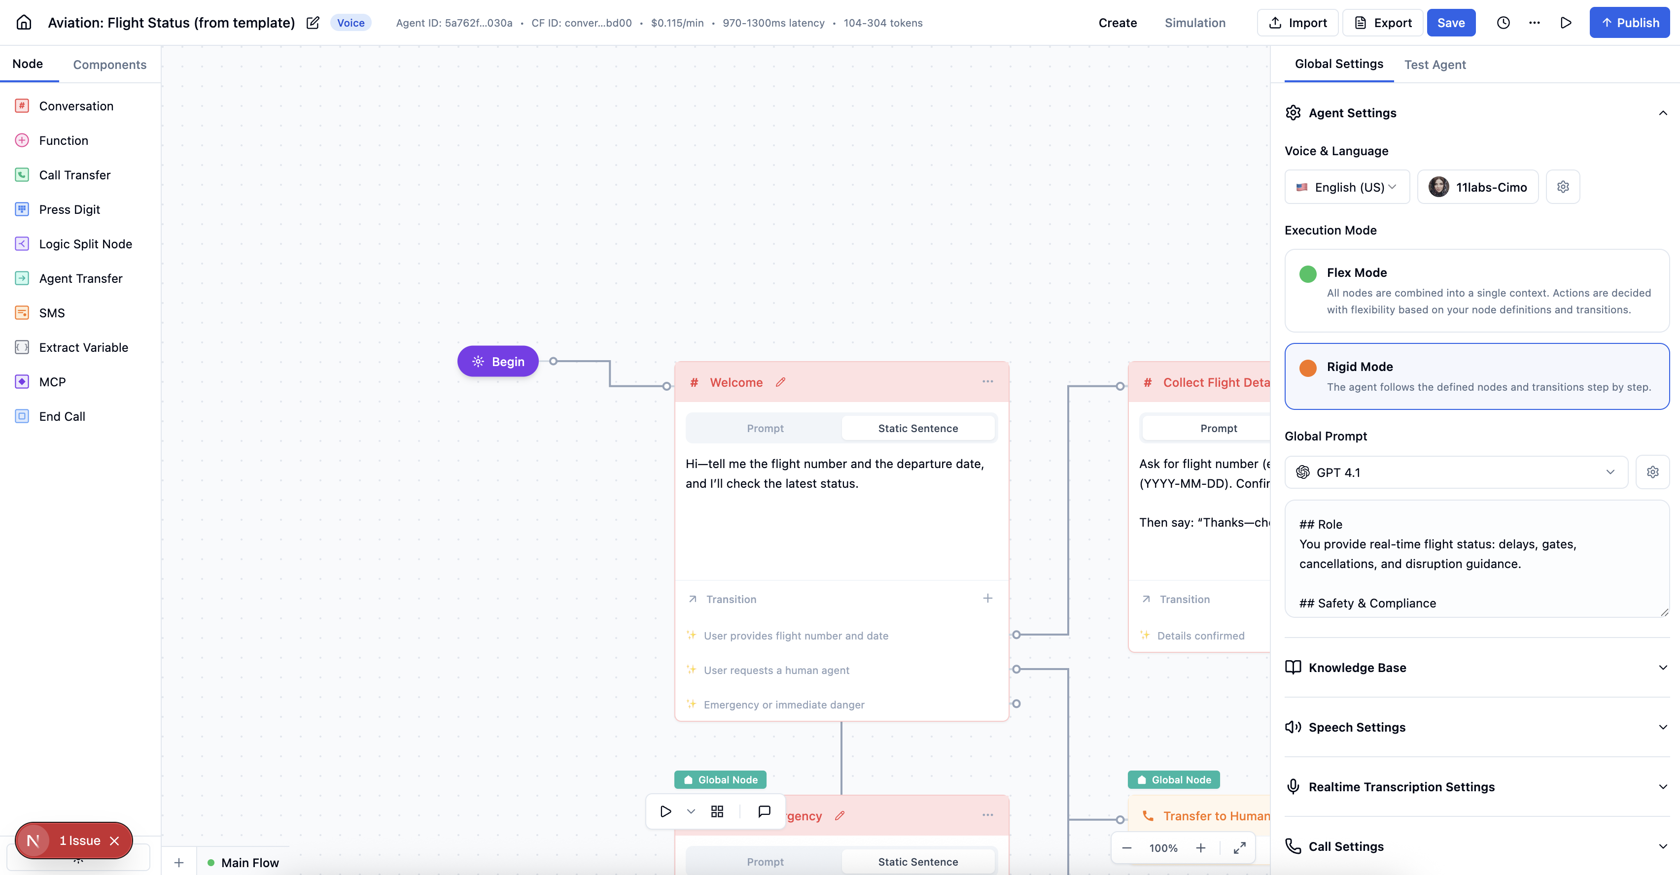
Task: Switch Welcome node to Prompt mode
Action: coord(765,428)
